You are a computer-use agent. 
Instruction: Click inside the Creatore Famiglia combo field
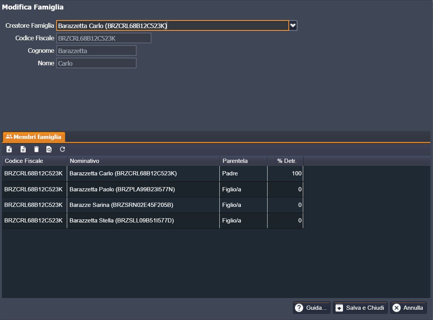point(172,25)
